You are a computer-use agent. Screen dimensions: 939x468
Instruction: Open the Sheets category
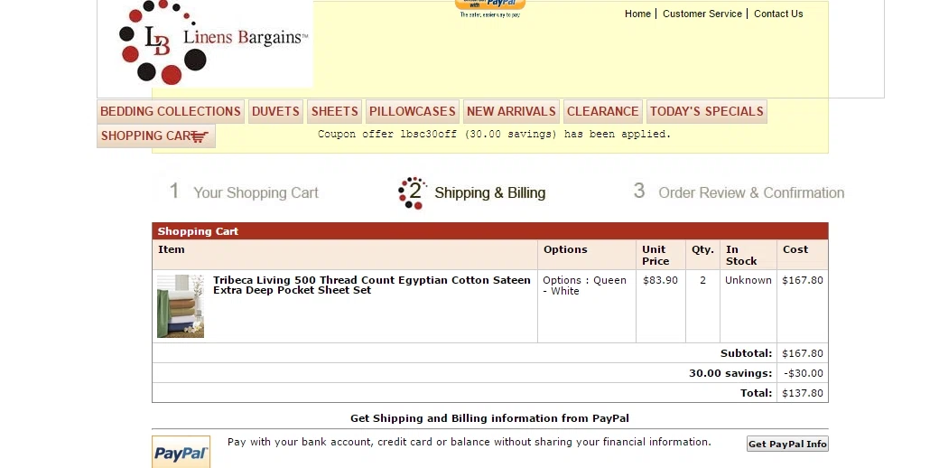[334, 111]
